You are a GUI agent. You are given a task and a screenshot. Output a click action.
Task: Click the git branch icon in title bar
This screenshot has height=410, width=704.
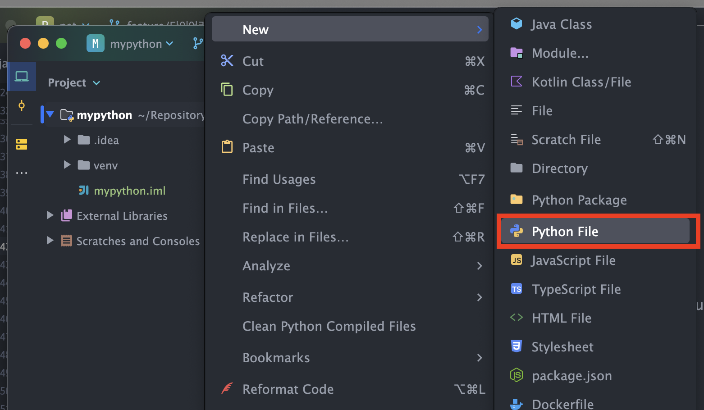pyautogui.click(x=198, y=43)
